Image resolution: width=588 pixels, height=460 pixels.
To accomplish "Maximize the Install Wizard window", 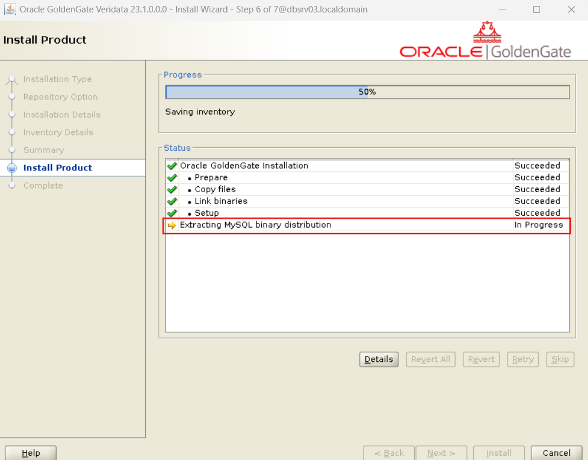I will (x=537, y=9).
